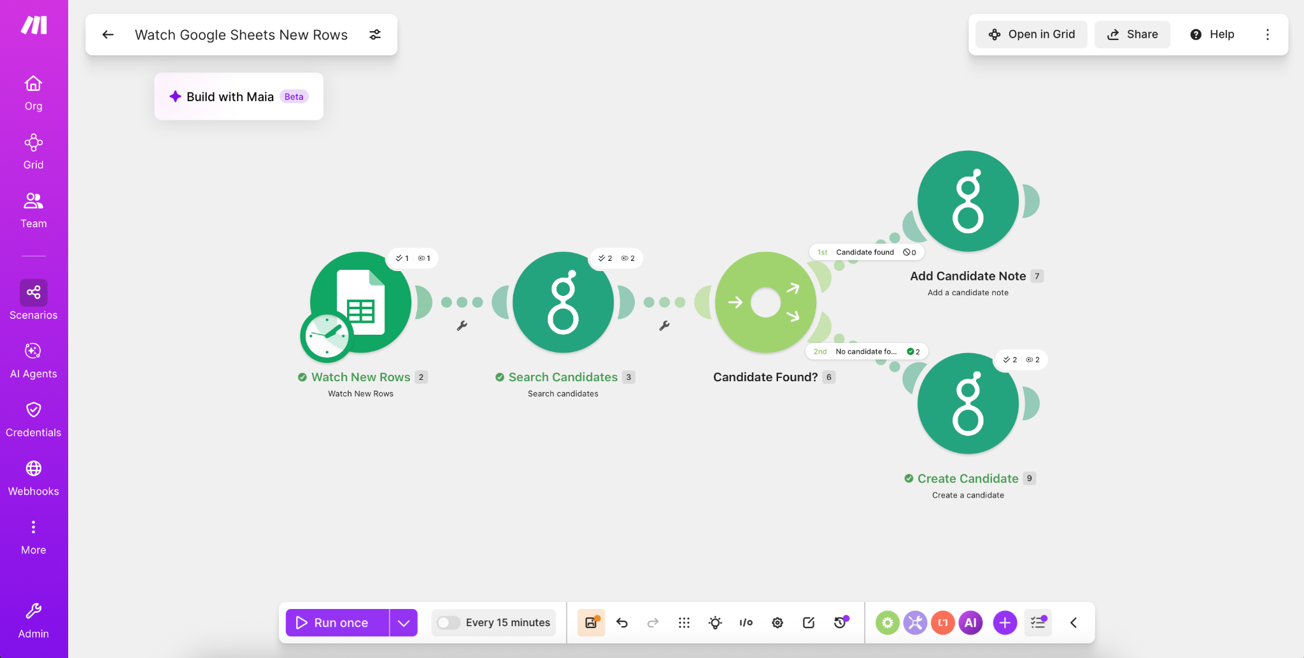This screenshot has height=658, width=1304.
Task: Open scenario settings sliders icon next to the title
Action: (x=375, y=34)
